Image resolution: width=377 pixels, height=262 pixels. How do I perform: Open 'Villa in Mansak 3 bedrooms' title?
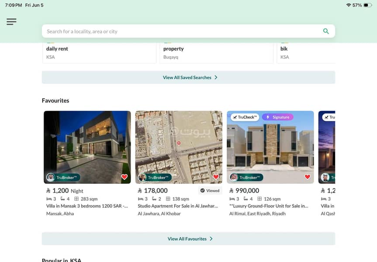pyautogui.click(x=87, y=206)
